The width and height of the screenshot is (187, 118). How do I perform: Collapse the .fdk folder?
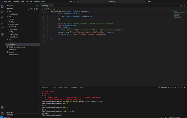(22, 12)
